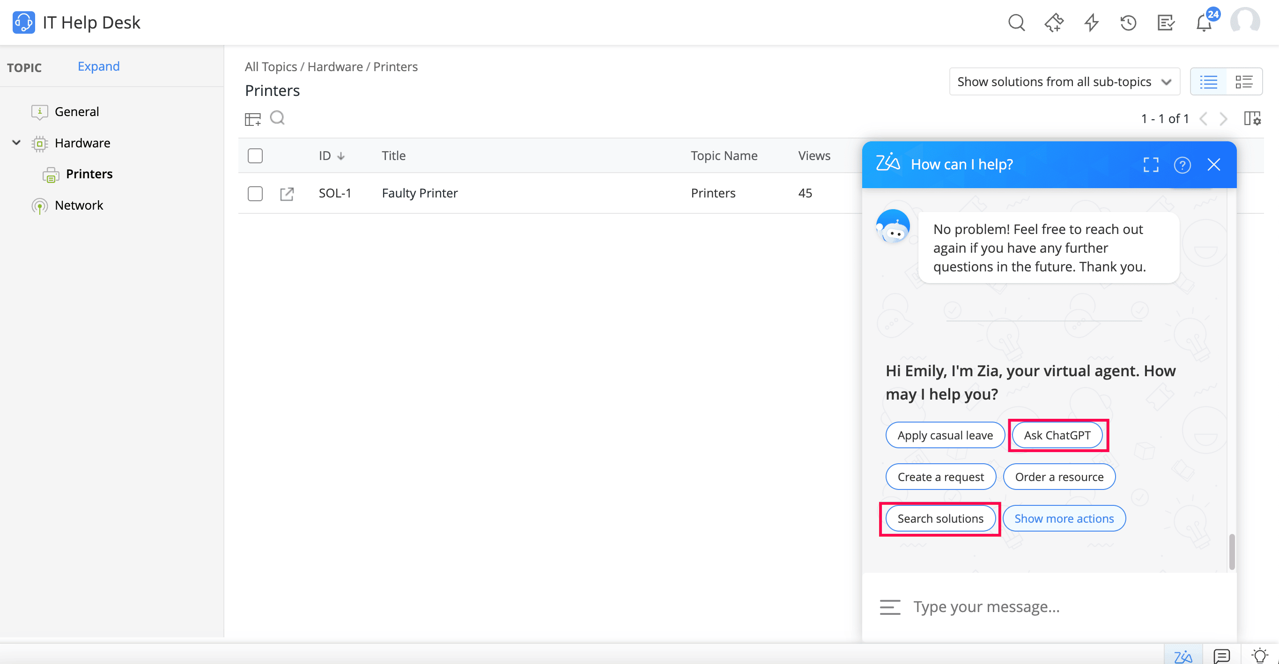Click the Search solutions button in Zia
Screen dimensions: 1279x664
pyautogui.click(x=940, y=518)
